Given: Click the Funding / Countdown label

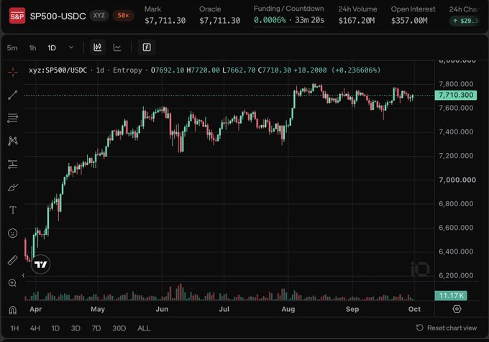Looking at the screenshot, I should pyautogui.click(x=289, y=9).
